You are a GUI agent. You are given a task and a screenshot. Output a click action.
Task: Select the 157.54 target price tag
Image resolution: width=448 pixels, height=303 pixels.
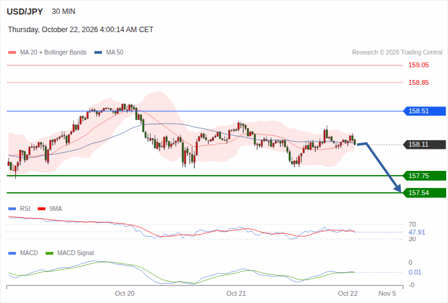[x=424, y=193]
